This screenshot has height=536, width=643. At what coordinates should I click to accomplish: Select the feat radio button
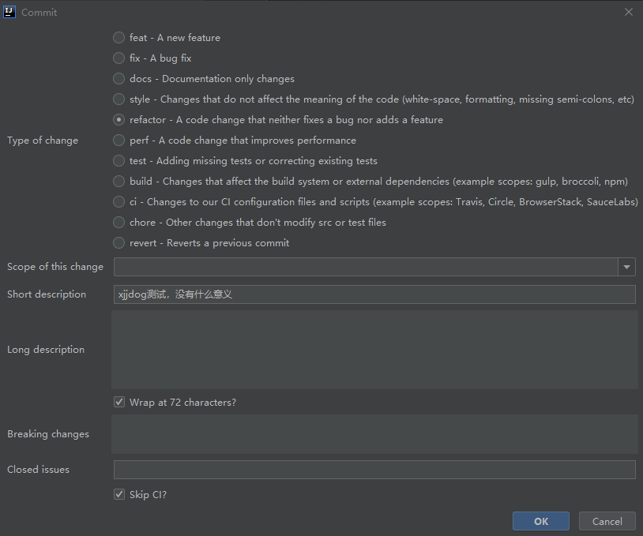(118, 38)
